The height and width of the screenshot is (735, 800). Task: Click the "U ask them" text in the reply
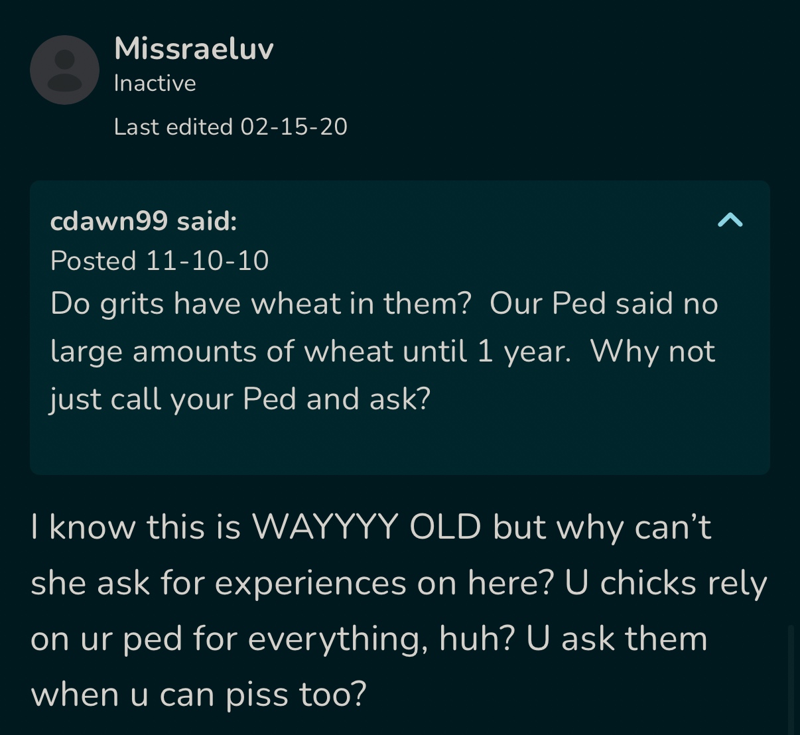tap(617, 639)
